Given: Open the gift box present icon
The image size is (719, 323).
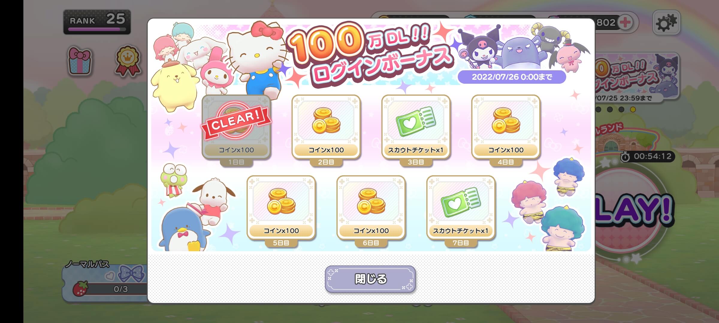Looking at the screenshot, I should tap(79, 61).
